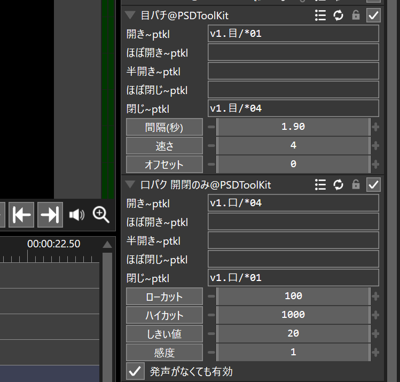Reset 口パク effect using the refresh icon
This screenshot has height=382, width=400.
(x=338, y=185)
